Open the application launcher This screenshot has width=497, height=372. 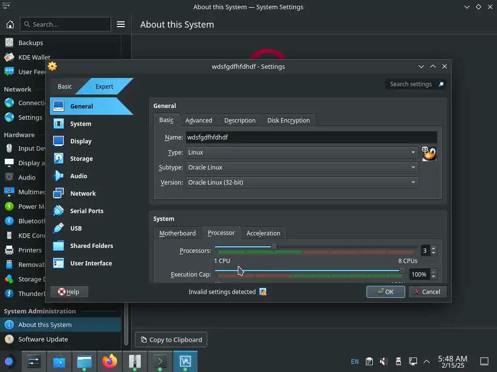(9, 361)
